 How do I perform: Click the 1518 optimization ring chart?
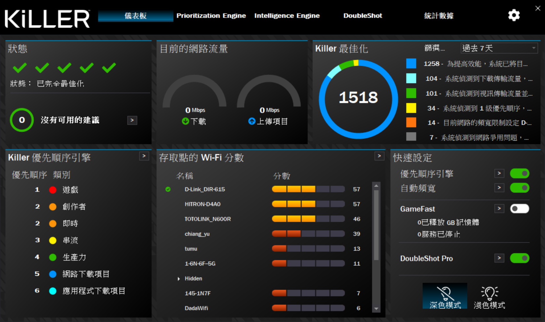pyautogui.click(x=358, y=99)
